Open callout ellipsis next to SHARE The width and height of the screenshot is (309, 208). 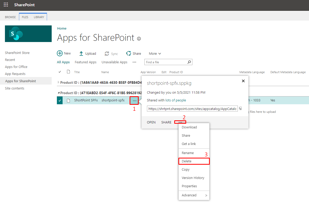(x=180, y=122)
